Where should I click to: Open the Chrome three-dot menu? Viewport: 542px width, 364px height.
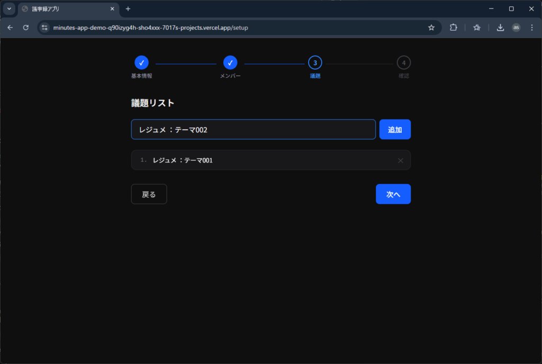531,28
